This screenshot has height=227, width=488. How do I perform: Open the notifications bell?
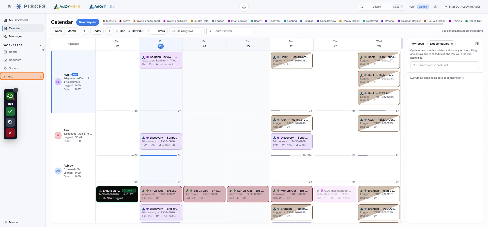click(244, 7)
